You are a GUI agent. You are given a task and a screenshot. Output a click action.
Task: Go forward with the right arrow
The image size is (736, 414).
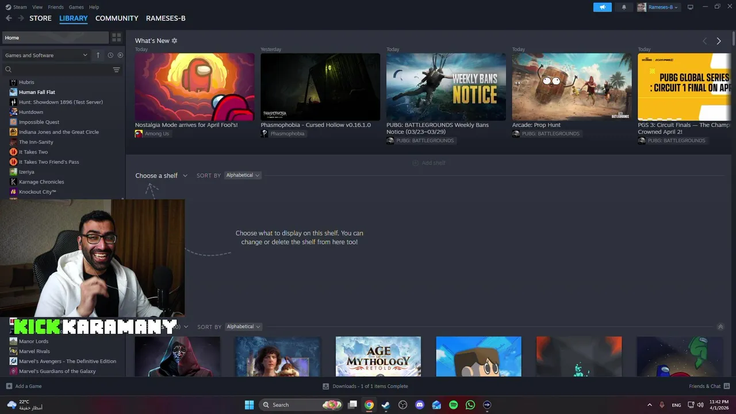tap(21, 18)
